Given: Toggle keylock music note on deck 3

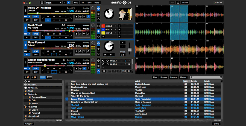Looking at the screenshot, I should point(88,16).
